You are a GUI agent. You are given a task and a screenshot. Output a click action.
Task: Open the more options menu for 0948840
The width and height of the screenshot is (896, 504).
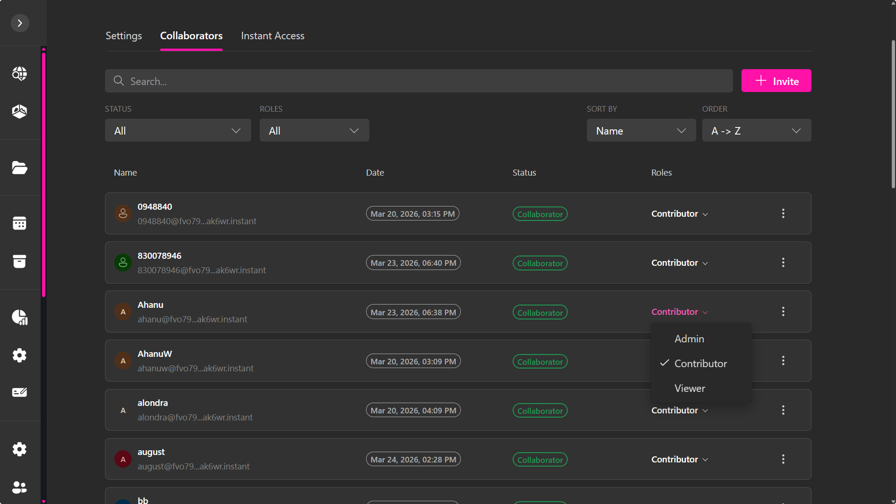click(783, 213)
